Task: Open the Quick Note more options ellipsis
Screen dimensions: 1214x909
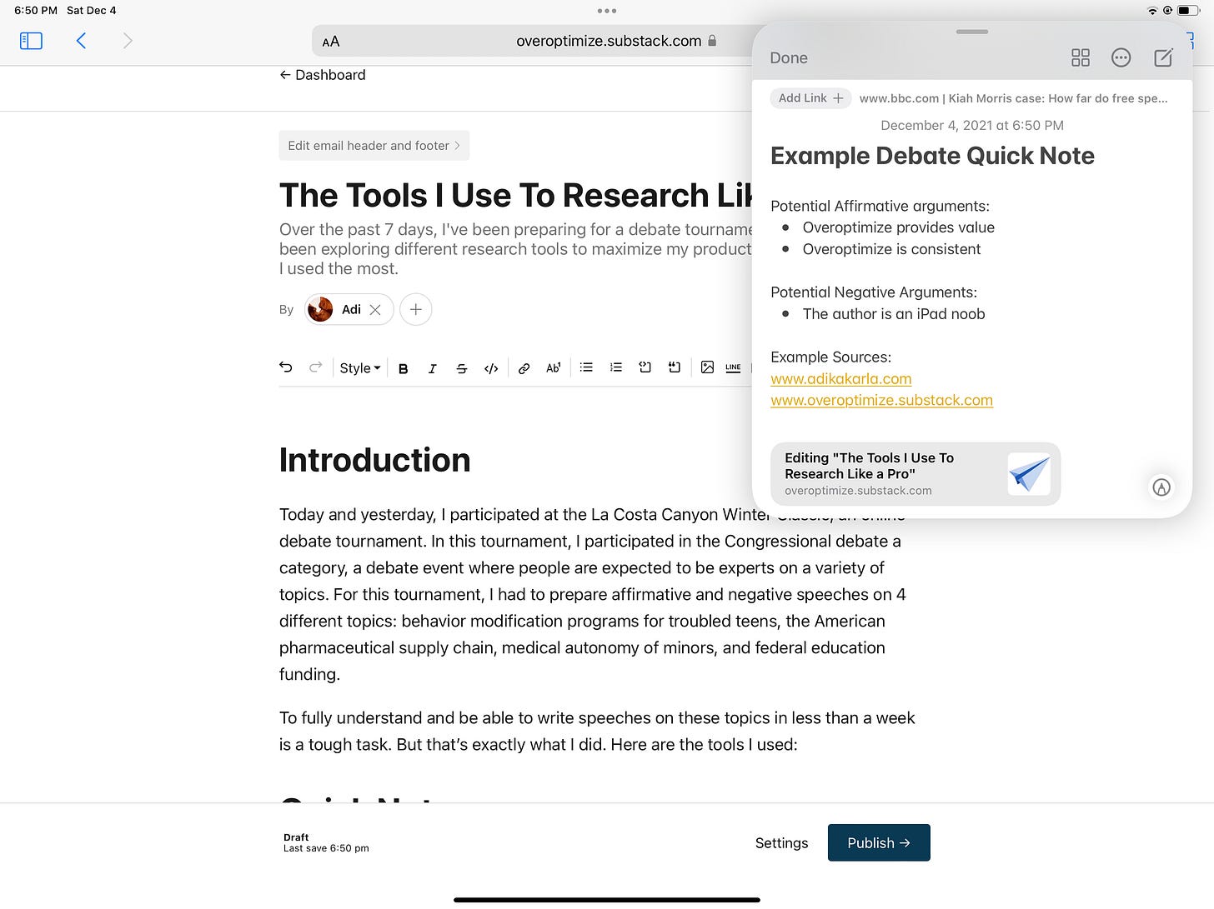Action: click(x=1121, y=57)
